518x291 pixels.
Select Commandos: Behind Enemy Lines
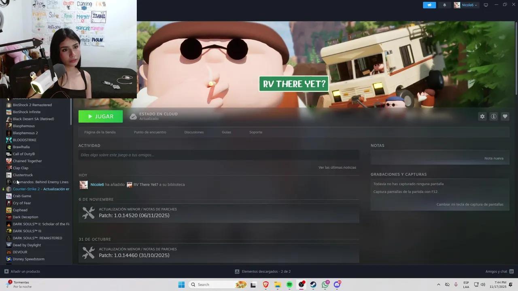coord(40,182)
